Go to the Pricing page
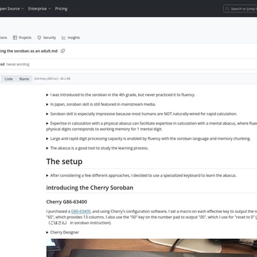 [x=61, y=8]
